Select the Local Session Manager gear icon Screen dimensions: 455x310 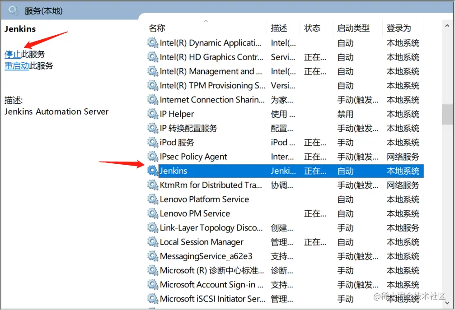coord(153,241)
